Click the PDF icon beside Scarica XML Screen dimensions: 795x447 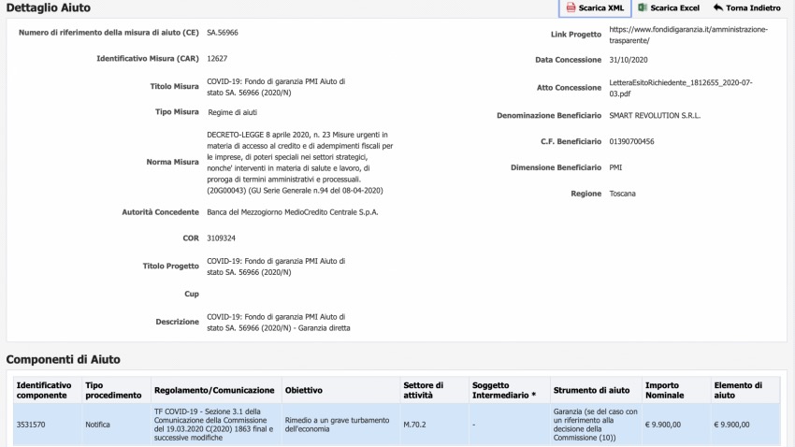tap(571, 7)
